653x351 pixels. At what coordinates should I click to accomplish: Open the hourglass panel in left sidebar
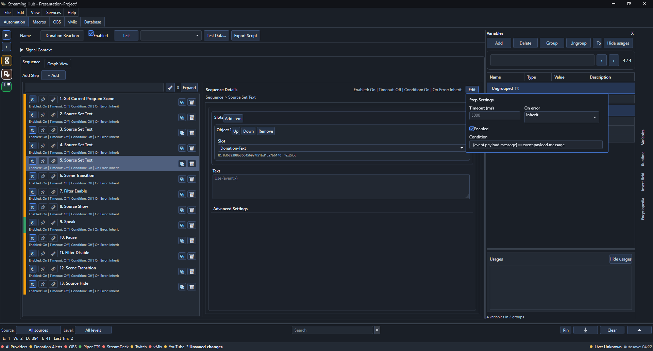pyautogui.click(x=6, y=61)
